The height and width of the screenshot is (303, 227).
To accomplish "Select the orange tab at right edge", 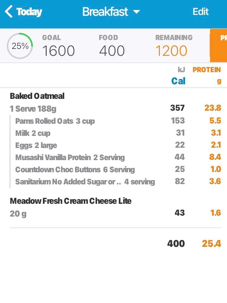I will point(219,45).
